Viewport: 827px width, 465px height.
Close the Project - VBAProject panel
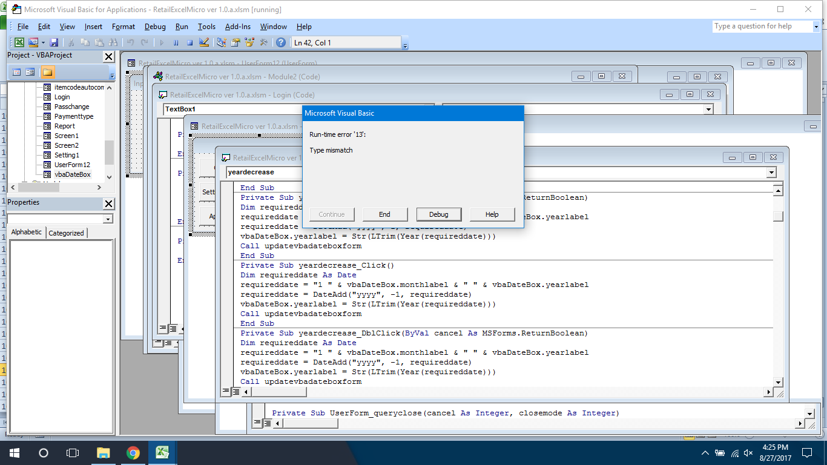point(108,56)
